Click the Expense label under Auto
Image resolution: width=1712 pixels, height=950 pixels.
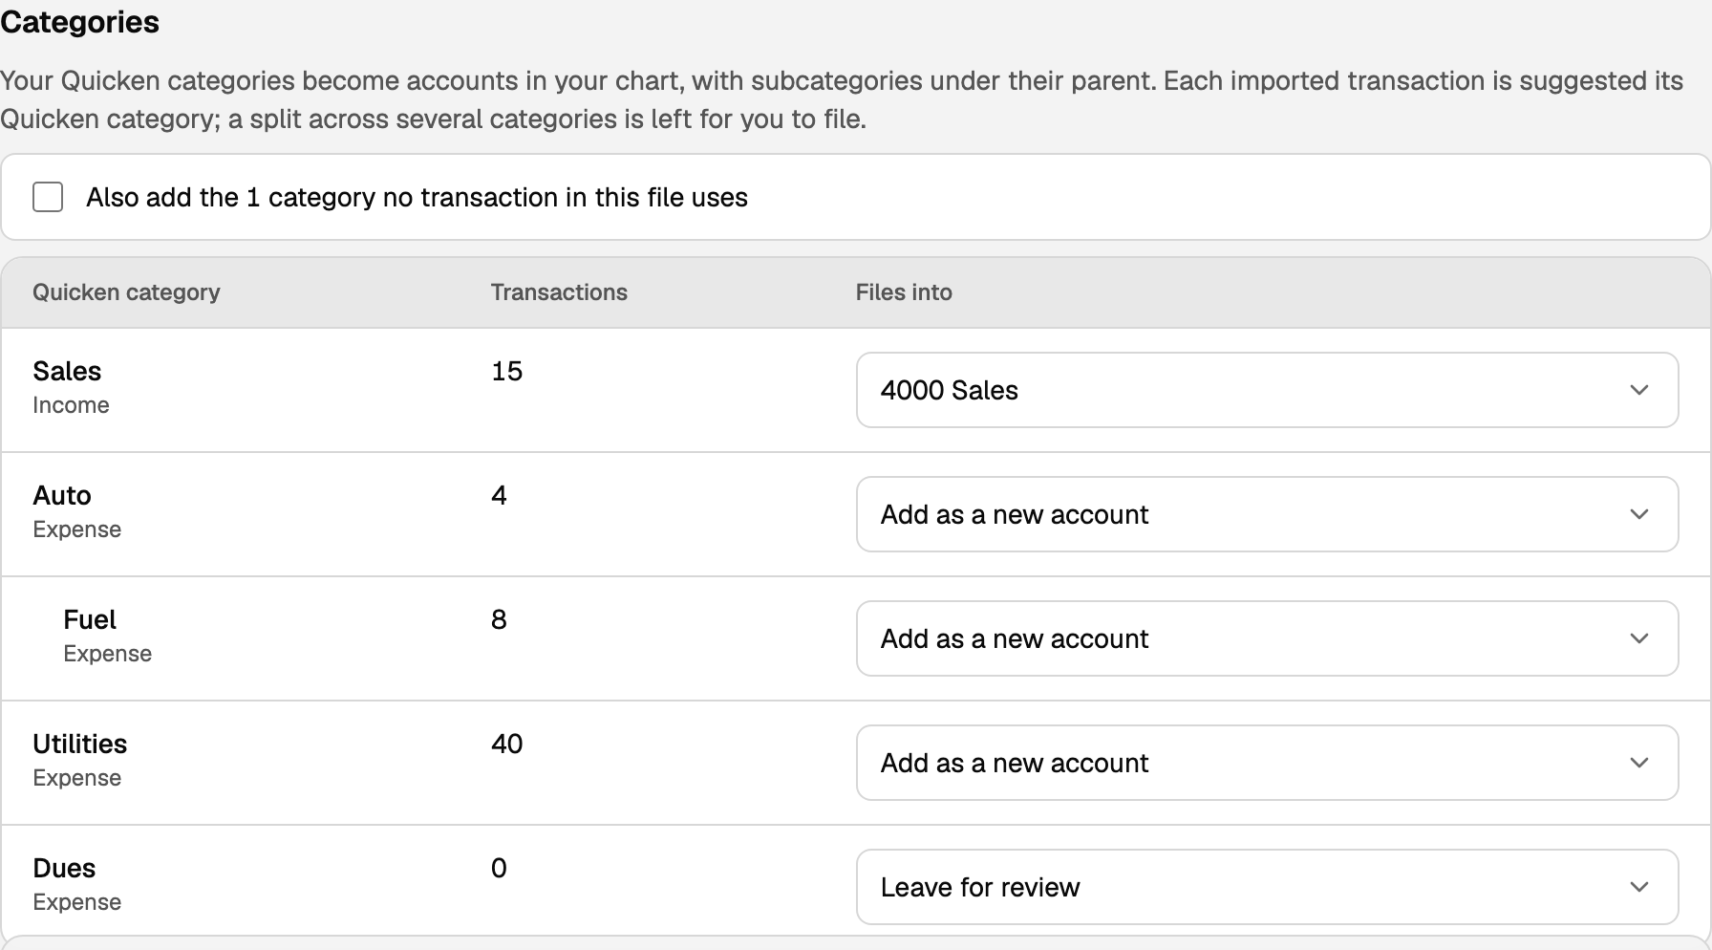click(x=77, y=529)
